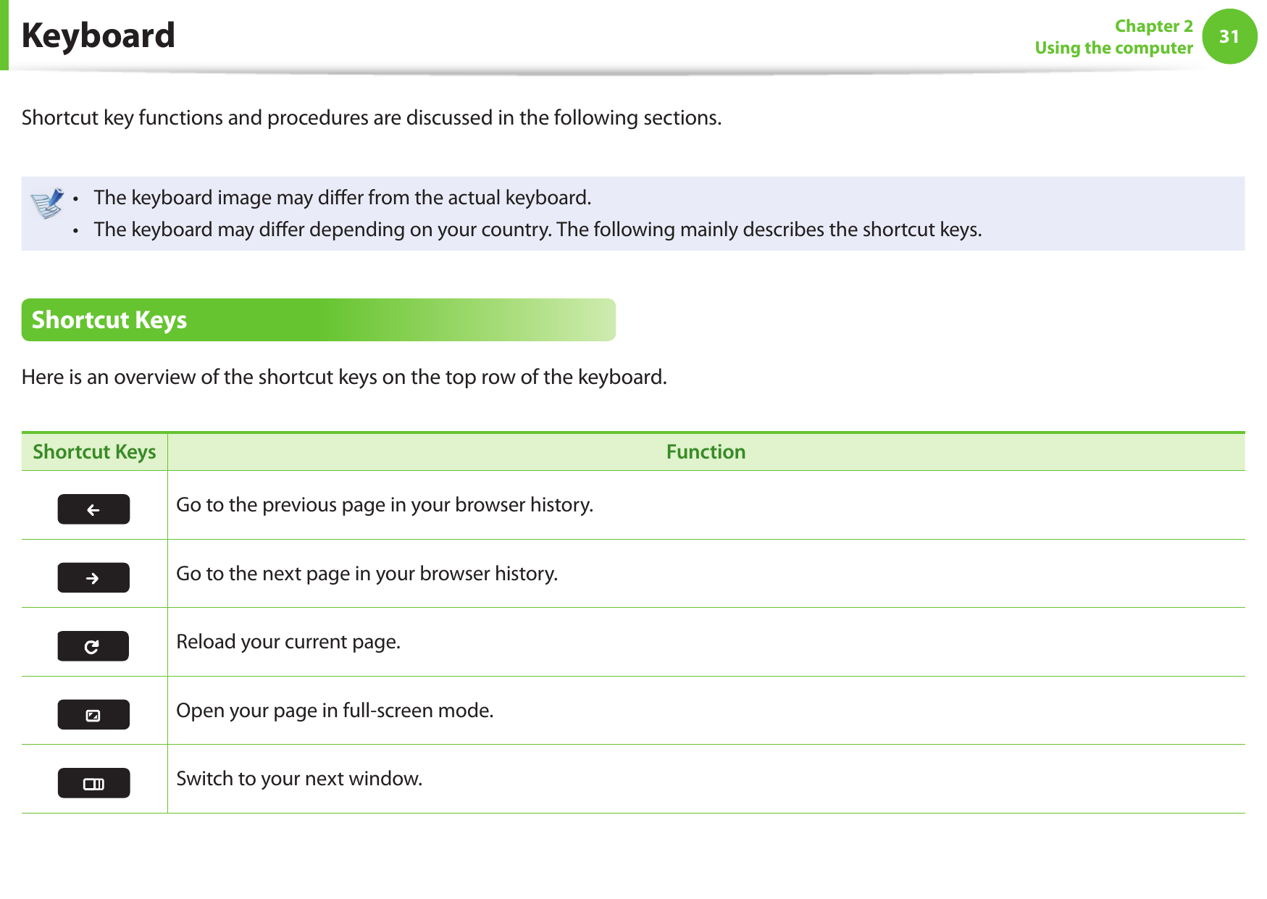Click the Reload your current page text
Screen dimensions: 1267x899
coord(288,642)
